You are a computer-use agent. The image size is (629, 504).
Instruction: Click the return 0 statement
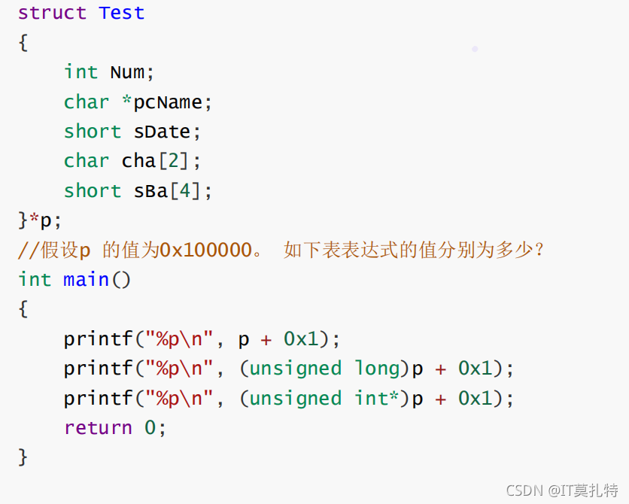(114, 428)
